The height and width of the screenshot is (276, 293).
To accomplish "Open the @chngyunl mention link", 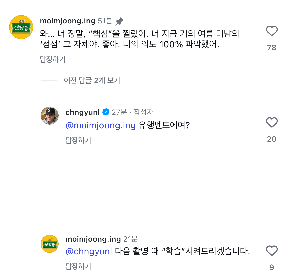I will pos(89,251).
